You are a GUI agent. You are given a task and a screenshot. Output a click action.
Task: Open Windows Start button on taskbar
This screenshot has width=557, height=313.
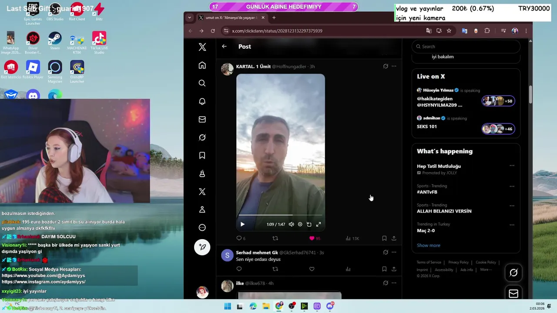[227, 306]
